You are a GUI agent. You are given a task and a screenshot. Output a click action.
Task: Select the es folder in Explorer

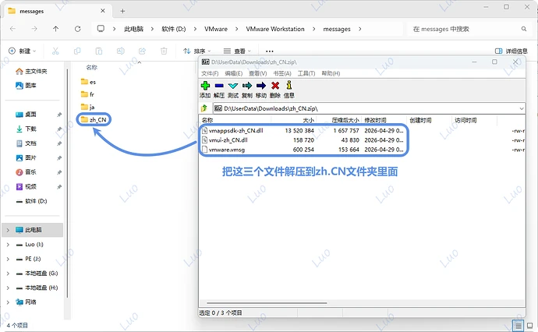tap(89, 82)
